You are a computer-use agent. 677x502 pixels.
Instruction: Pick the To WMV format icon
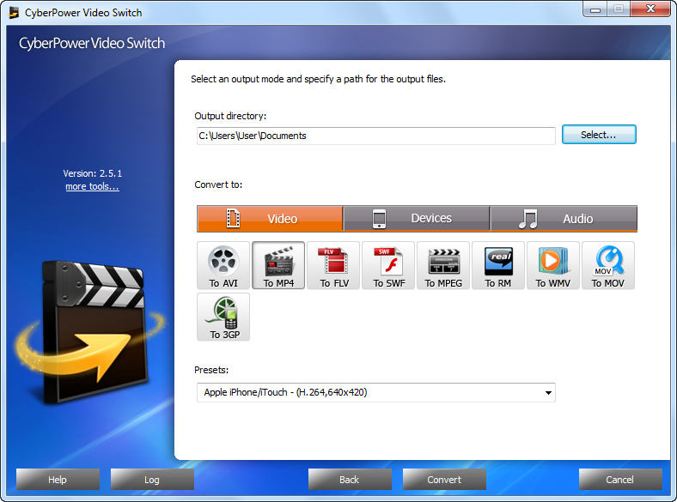coord(553,265)
